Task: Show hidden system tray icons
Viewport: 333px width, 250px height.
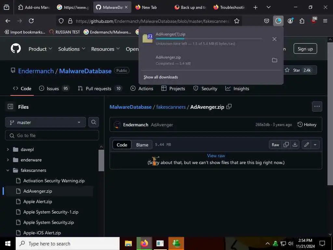Action: (268, 243)
